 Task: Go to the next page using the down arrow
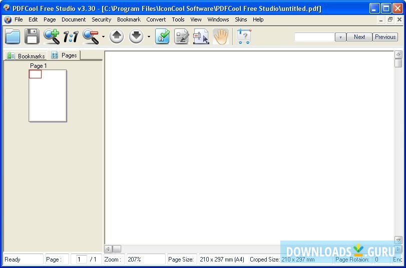tap(136, 36)
